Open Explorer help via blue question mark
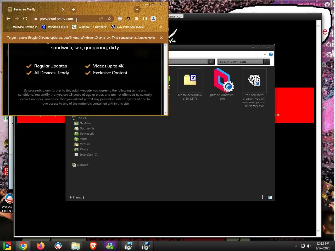This screenshot has height=251, width=335. point(271,54)
